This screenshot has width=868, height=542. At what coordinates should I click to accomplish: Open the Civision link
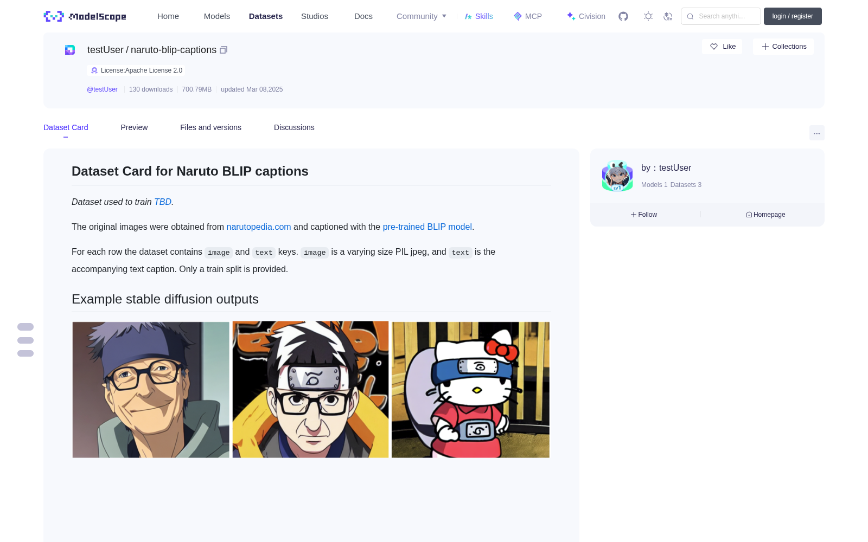[x=586, y=16]
